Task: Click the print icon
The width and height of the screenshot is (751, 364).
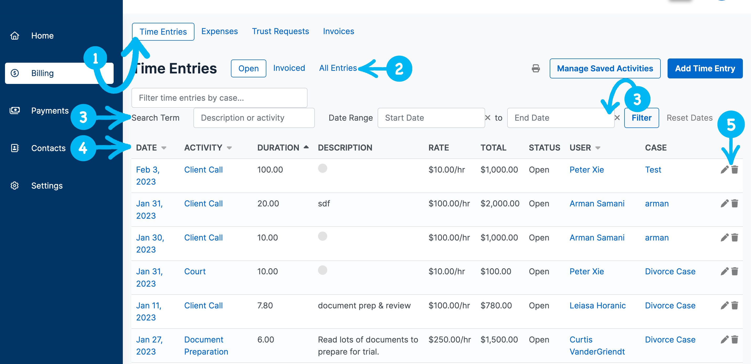Action: (x=536, y=68)
